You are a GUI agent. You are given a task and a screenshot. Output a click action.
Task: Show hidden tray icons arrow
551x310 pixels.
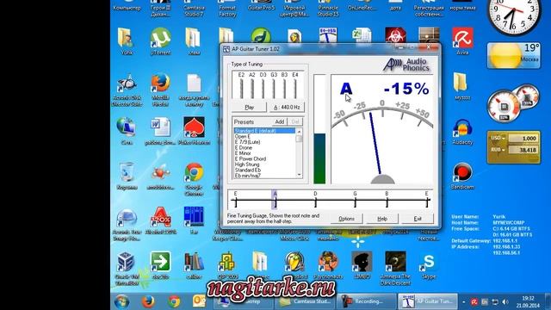pyautogui.click(x=464, y=302)
